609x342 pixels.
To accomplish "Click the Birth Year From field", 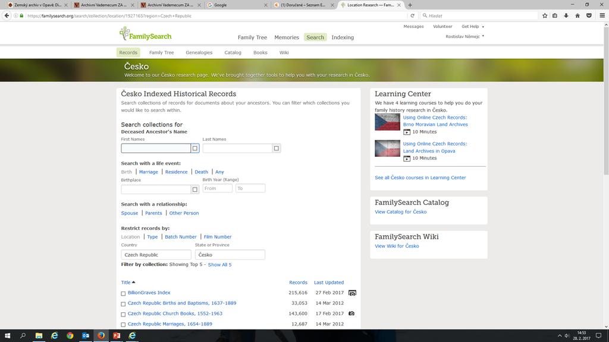I will pyautogui.click(x=217, y=188).
